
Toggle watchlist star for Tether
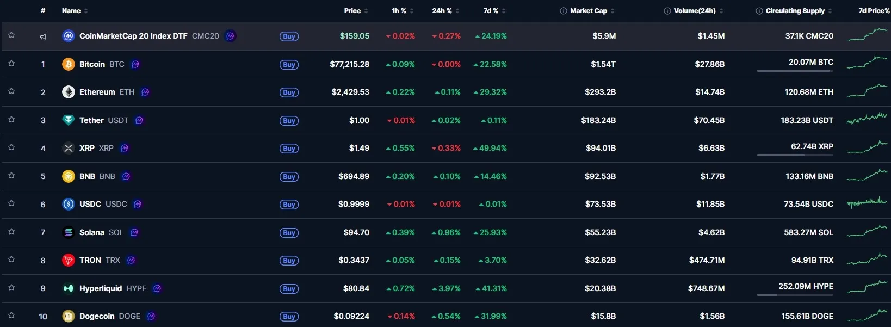click(11, 120)
